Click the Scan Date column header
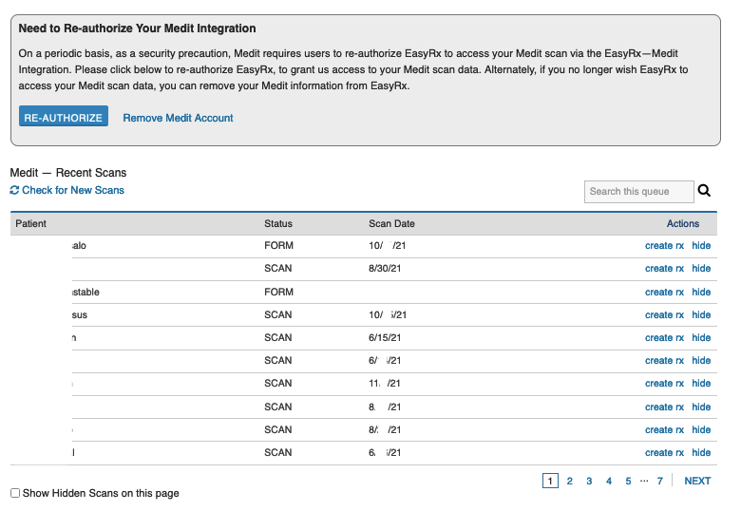This screenshot has width=741, height=511. [x=391, y=223]
